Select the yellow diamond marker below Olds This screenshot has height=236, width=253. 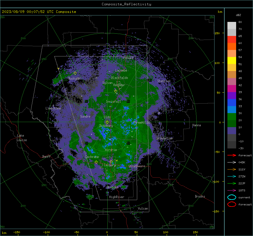point(107,122)
